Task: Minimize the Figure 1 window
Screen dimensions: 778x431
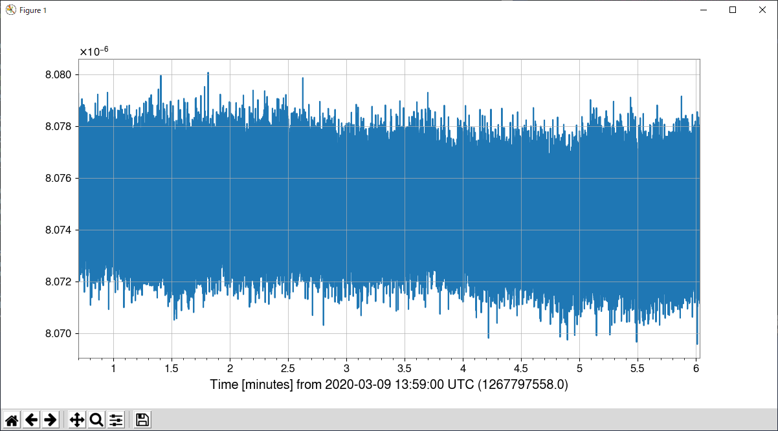Action: (x=703, y=10)
